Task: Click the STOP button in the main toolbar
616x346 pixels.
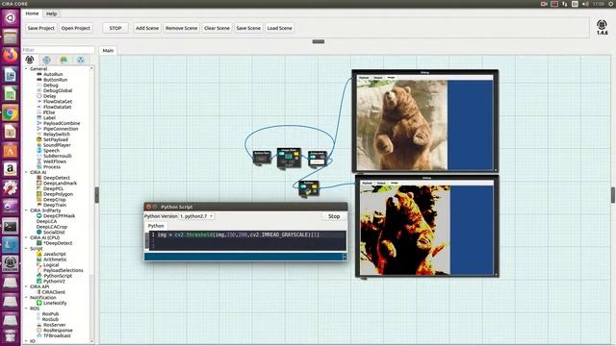Action: (115, 28)
